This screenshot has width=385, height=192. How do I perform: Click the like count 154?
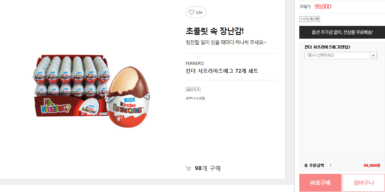(199, 12)
